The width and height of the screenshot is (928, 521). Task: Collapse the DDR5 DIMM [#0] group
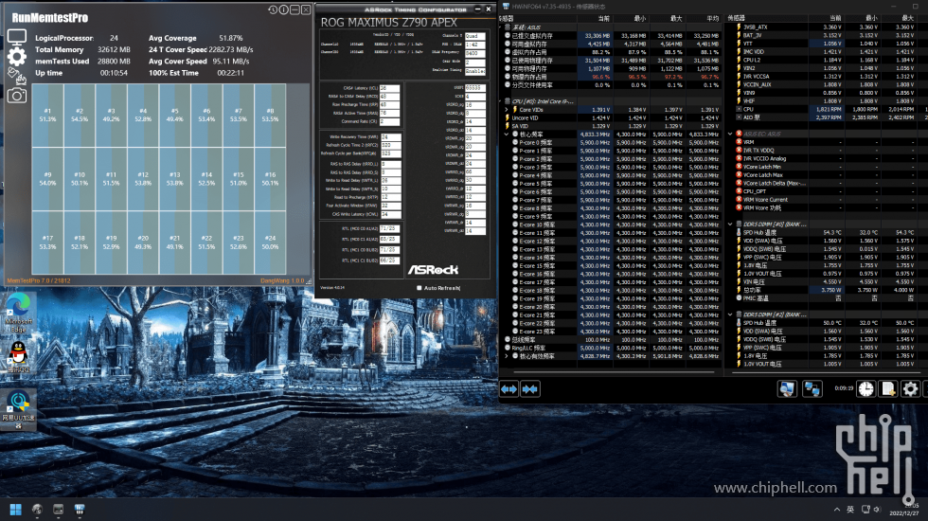(730, 225)
